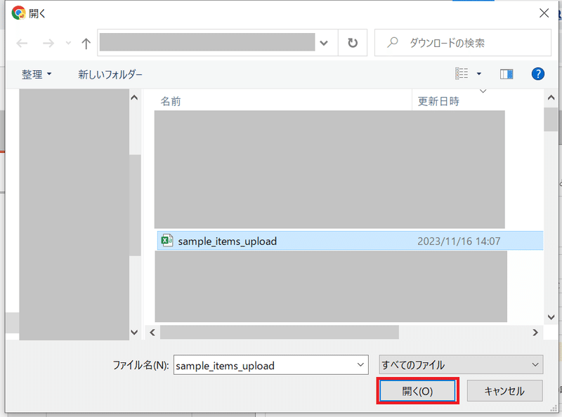Toggle the preview pane icon

(x=507, y=74)
